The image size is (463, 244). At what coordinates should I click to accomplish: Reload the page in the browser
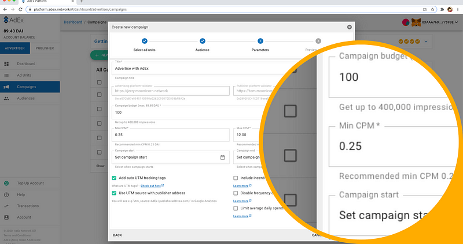point(20,9)
